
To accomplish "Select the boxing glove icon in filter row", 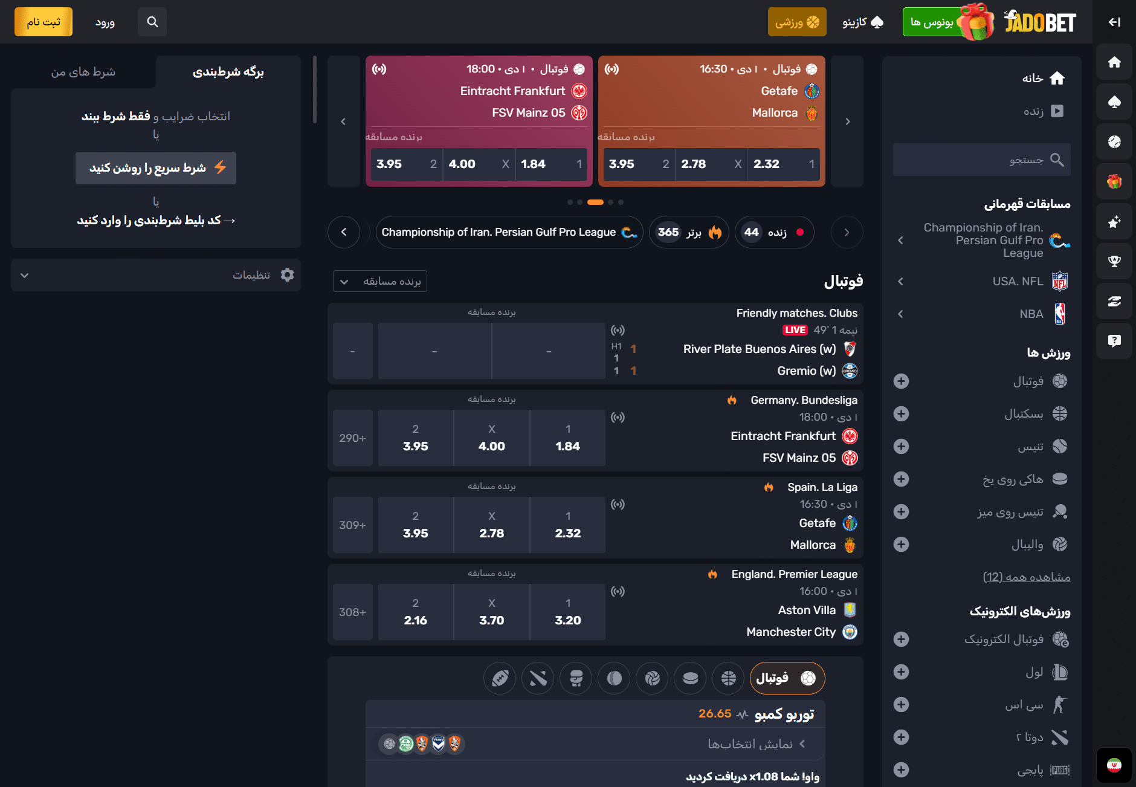I will pyautogui.click(x=576, y=678).
